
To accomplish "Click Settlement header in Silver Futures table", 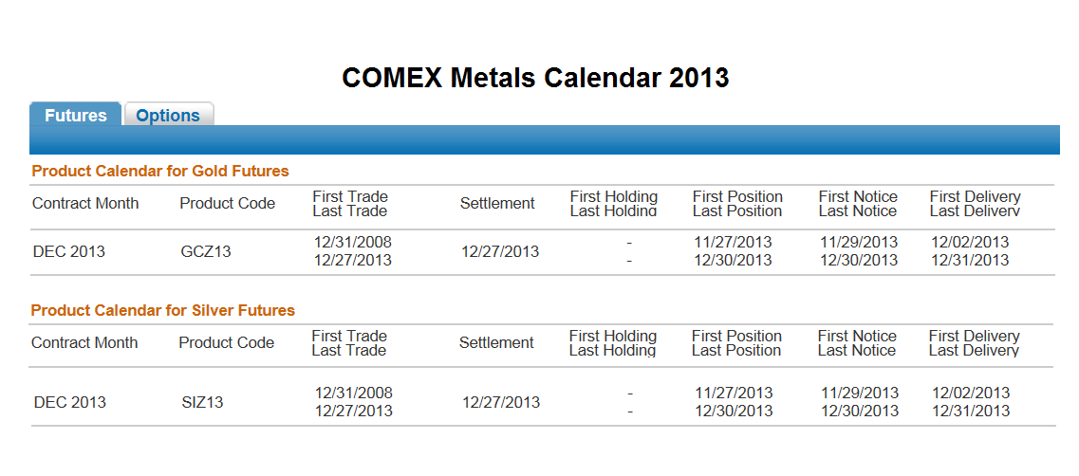I will (x=496, y=342).
